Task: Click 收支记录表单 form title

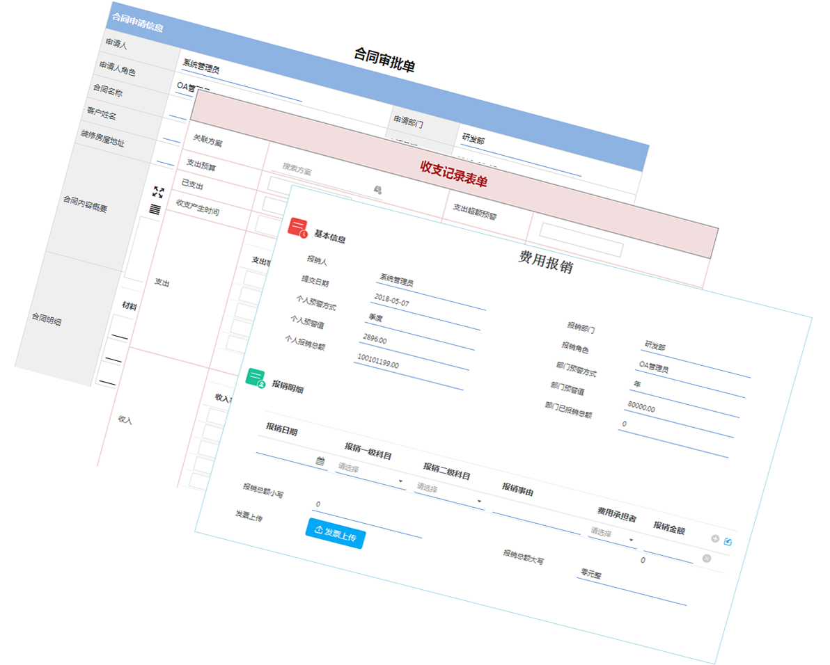Action: (x=453, y=174)
